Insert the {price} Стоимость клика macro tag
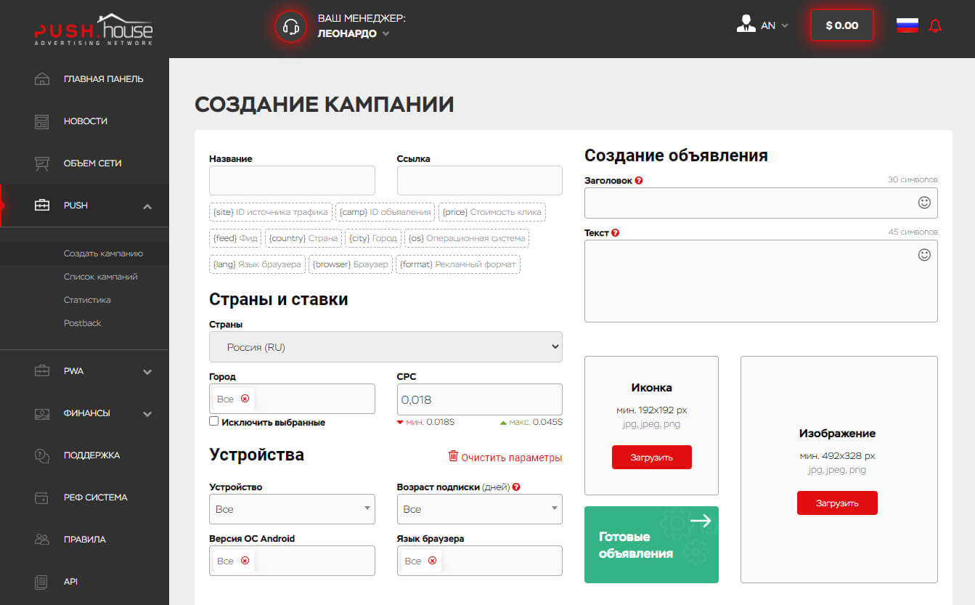Screen dimensions: 975x605 (491, 212)
